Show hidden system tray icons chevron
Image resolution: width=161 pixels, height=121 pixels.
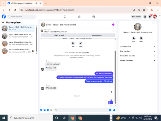129,118
